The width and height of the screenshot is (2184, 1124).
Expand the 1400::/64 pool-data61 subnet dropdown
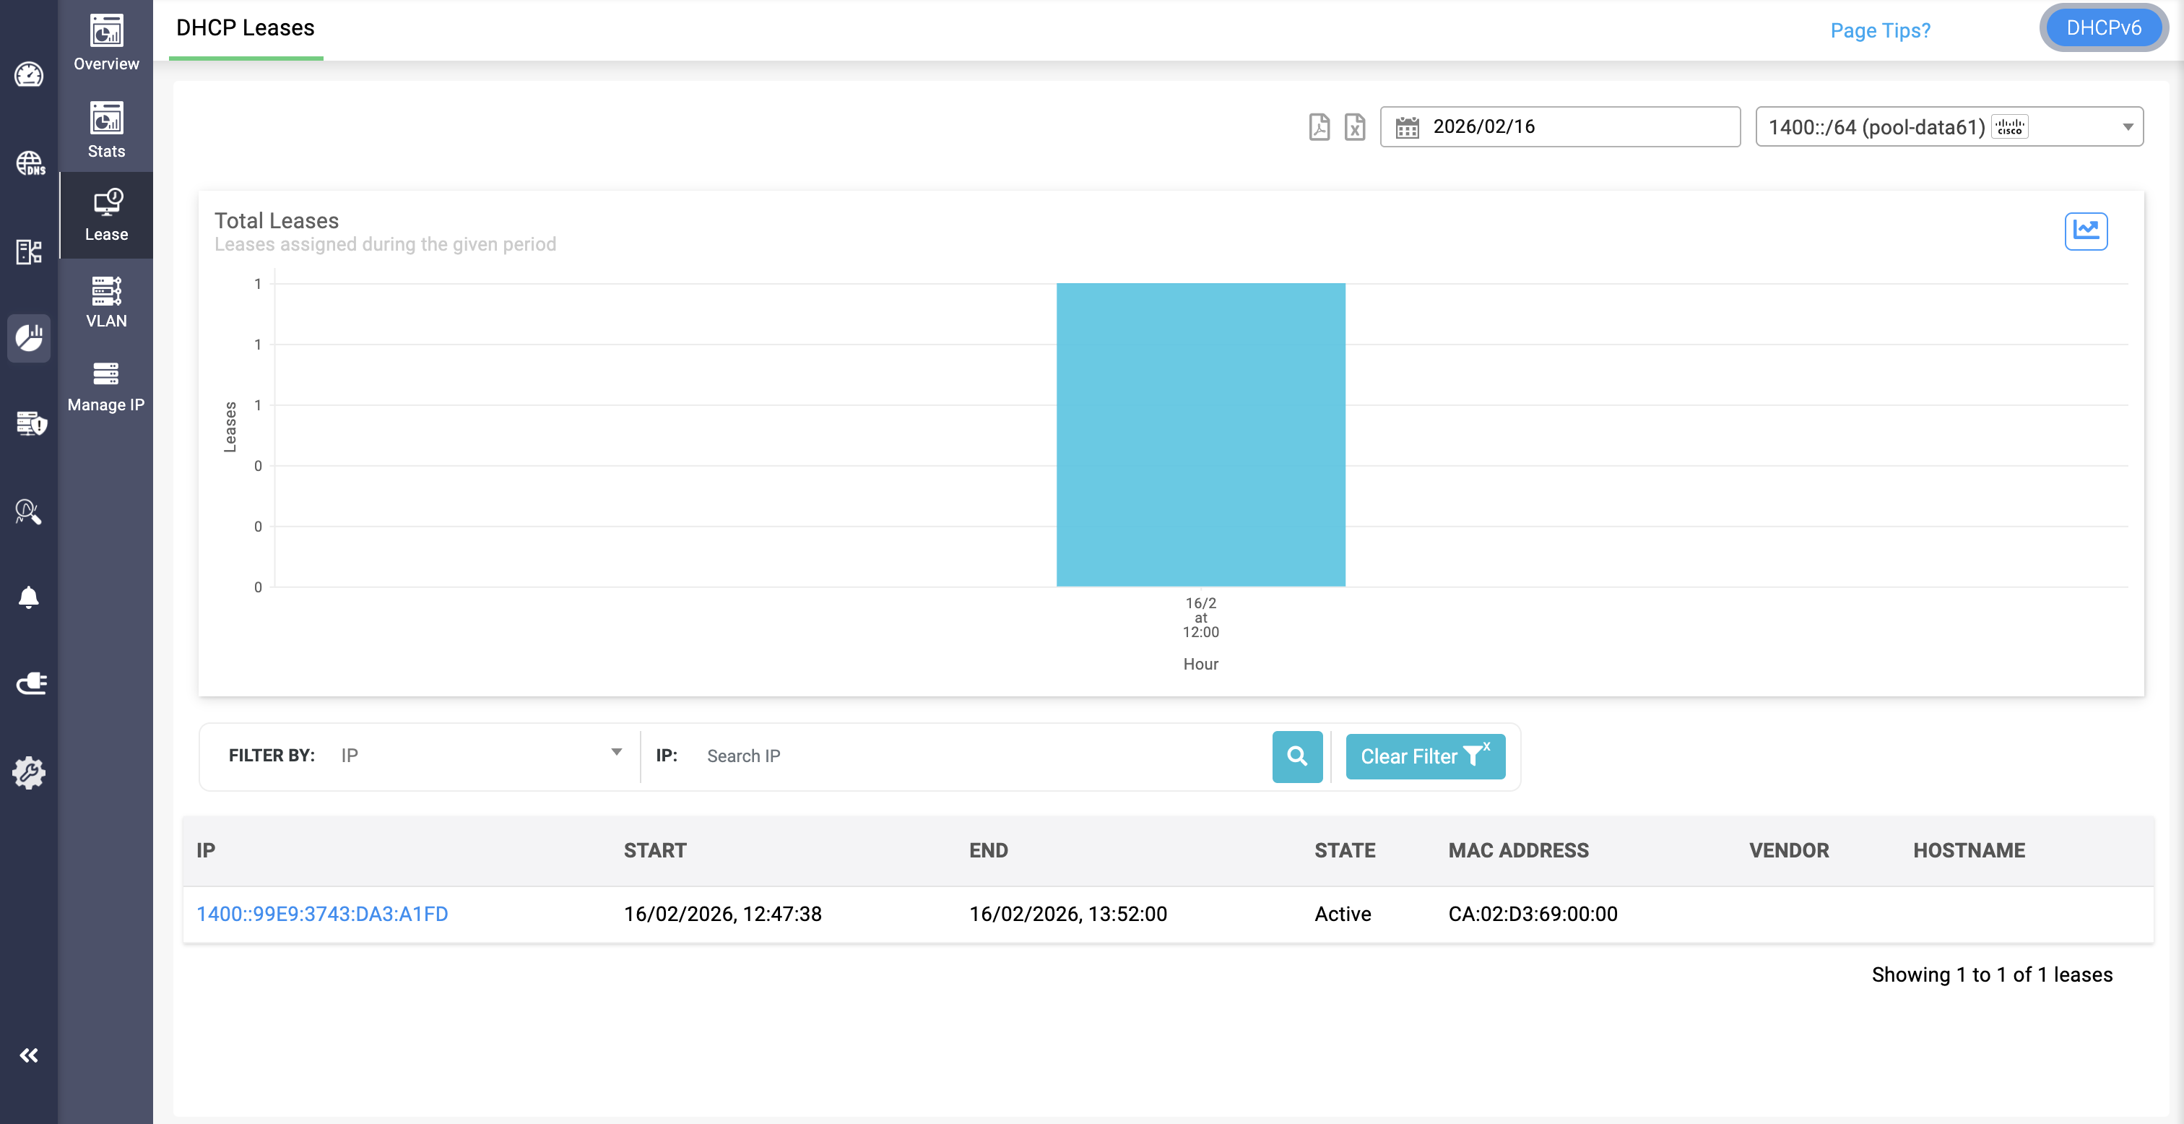click(x=1949, y=127)
